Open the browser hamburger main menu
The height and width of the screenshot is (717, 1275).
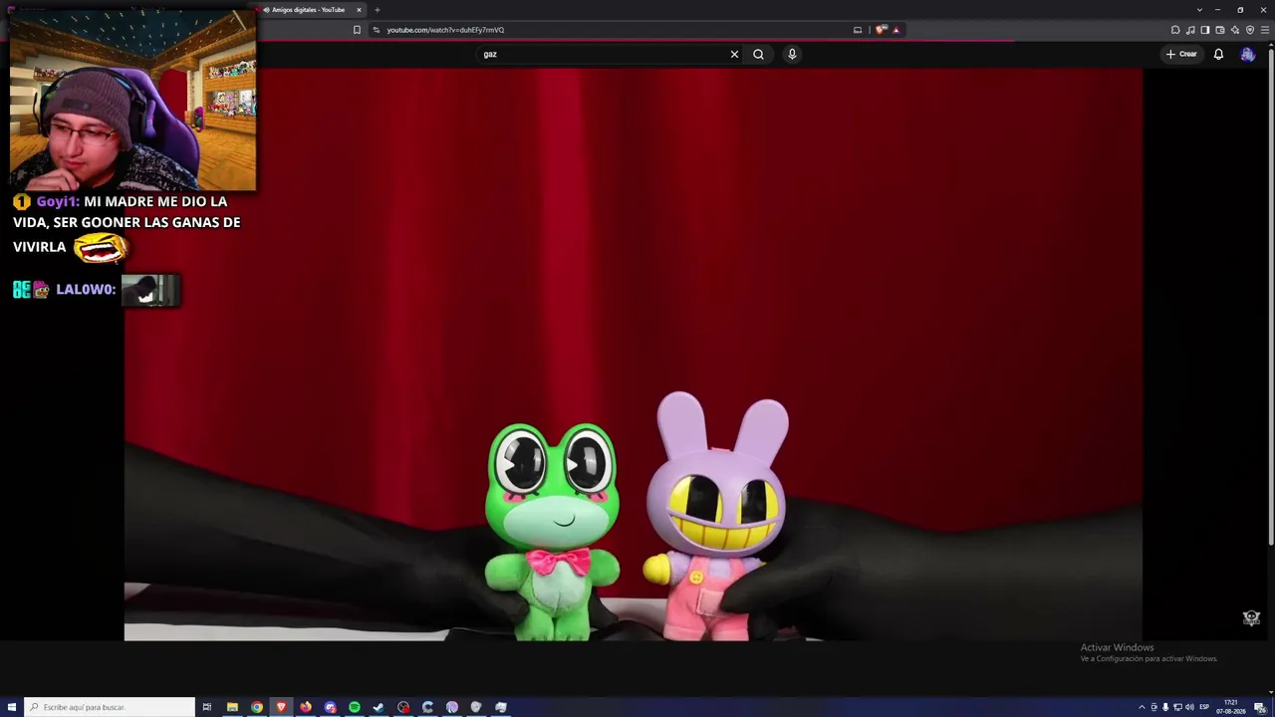[1264, 30]
